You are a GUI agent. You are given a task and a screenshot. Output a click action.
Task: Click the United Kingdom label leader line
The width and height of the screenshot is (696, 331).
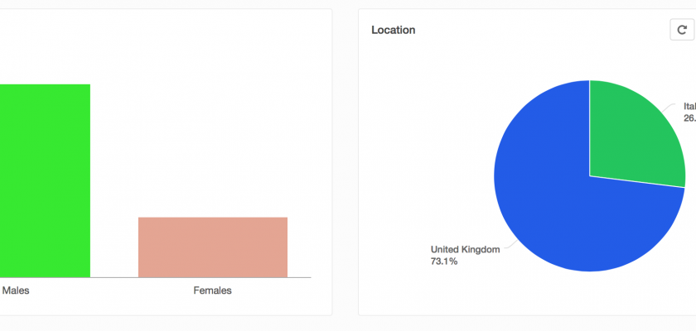[x=510, y=246]
